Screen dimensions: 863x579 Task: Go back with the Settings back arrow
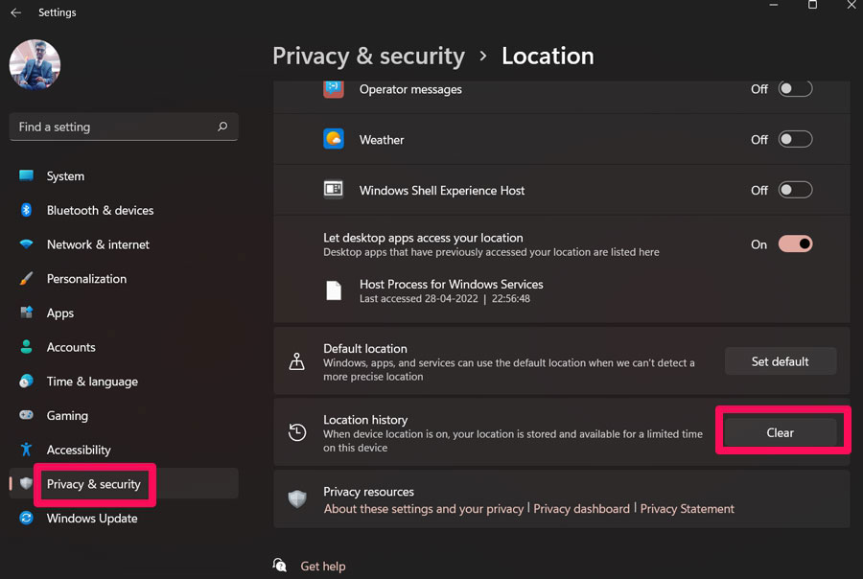pyautogui.click(x=16, y=12)
